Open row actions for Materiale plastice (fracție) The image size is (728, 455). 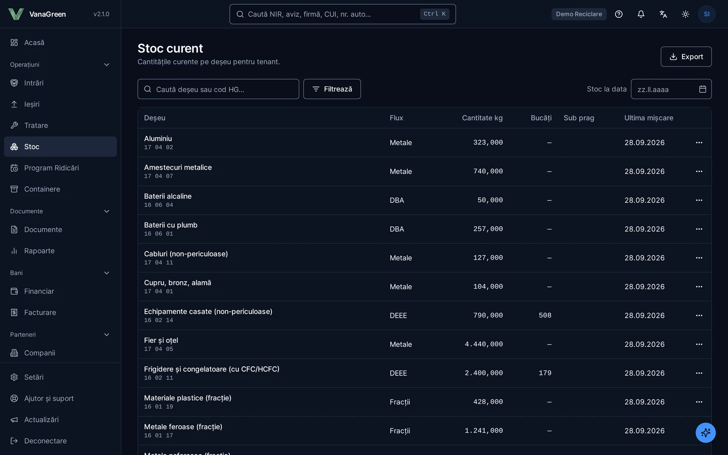click(699, 402)
